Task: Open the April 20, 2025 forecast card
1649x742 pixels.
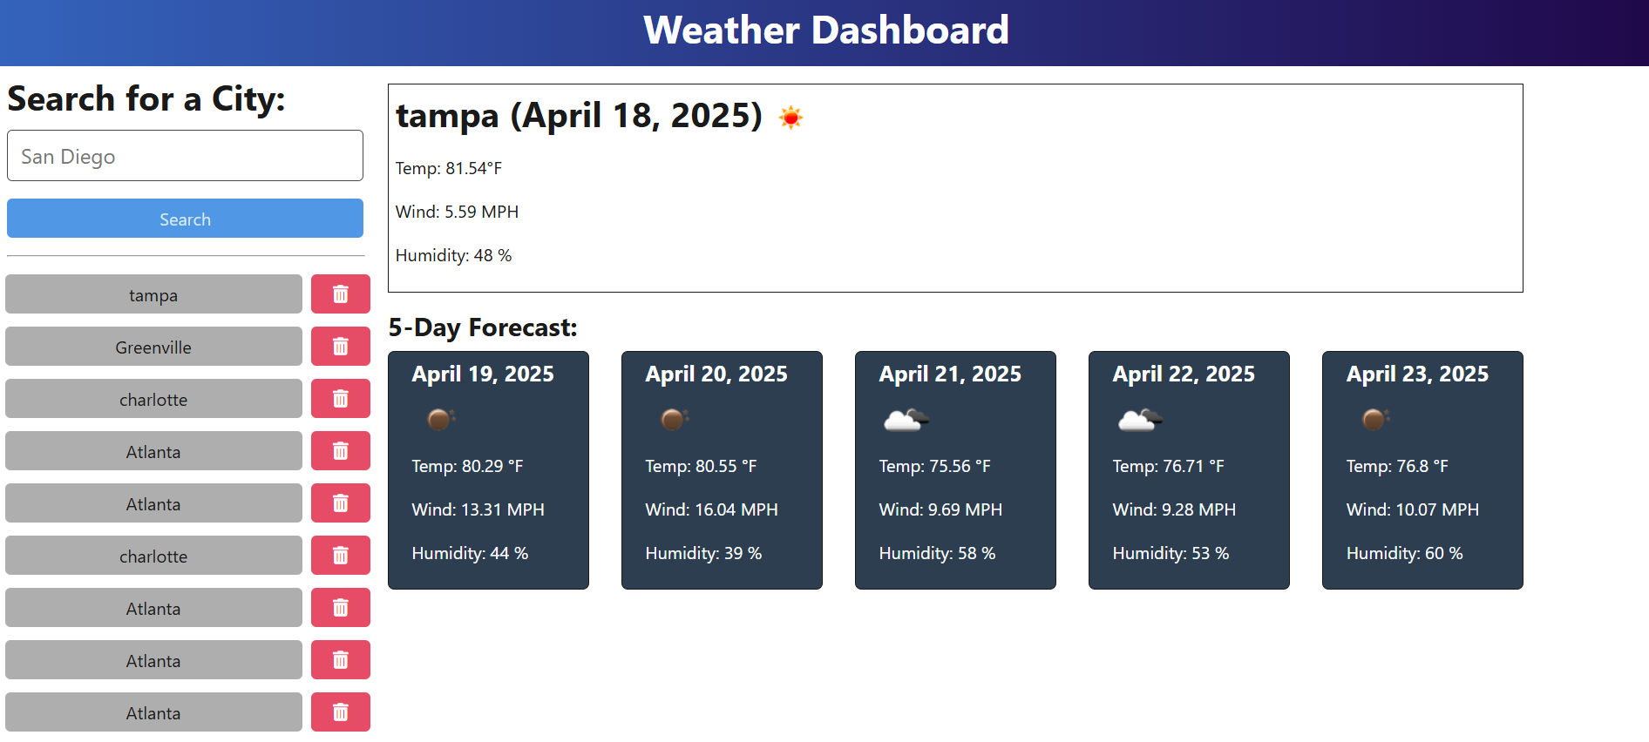Action: (722, 470)
